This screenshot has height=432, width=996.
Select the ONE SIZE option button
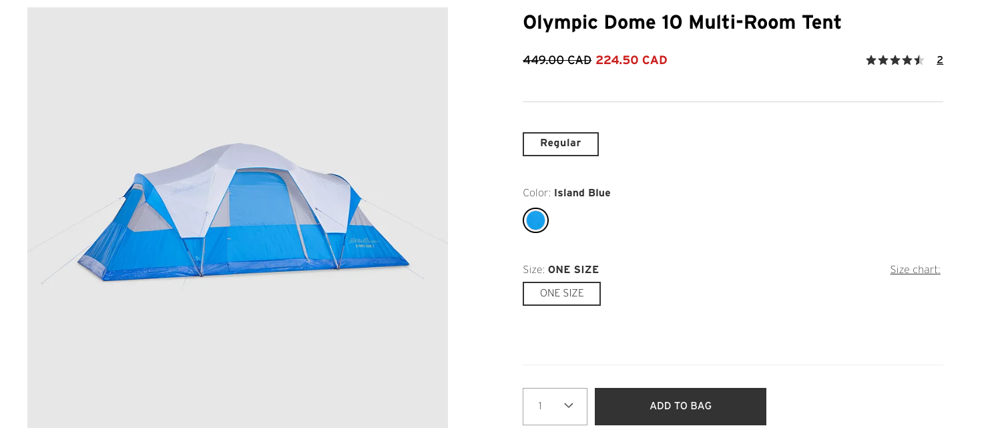point(561,293)
